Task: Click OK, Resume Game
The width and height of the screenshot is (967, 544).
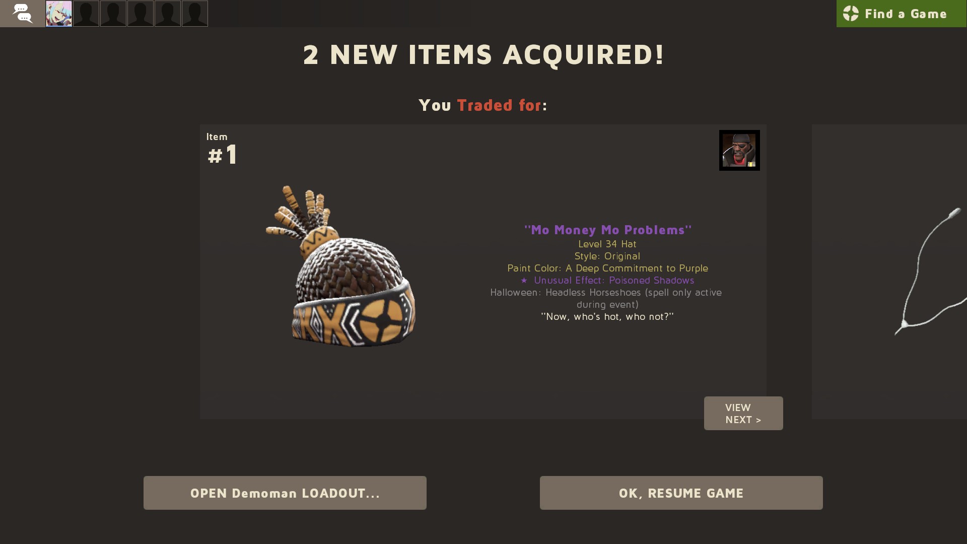Action: coord(681,493)
